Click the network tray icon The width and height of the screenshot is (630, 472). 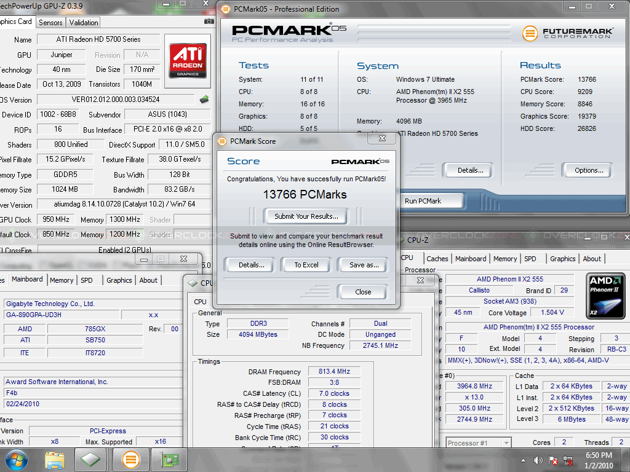[x=568, y=460]
